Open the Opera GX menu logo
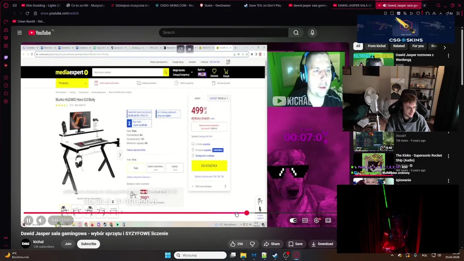 tap(6, 5)
